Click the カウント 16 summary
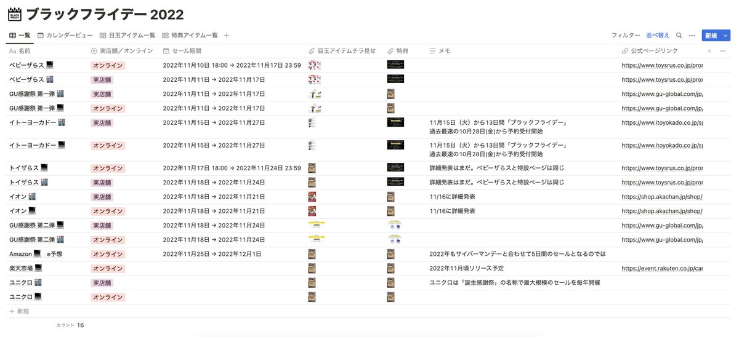The height and width of the screenshot is (337, 739). [70, 325]
